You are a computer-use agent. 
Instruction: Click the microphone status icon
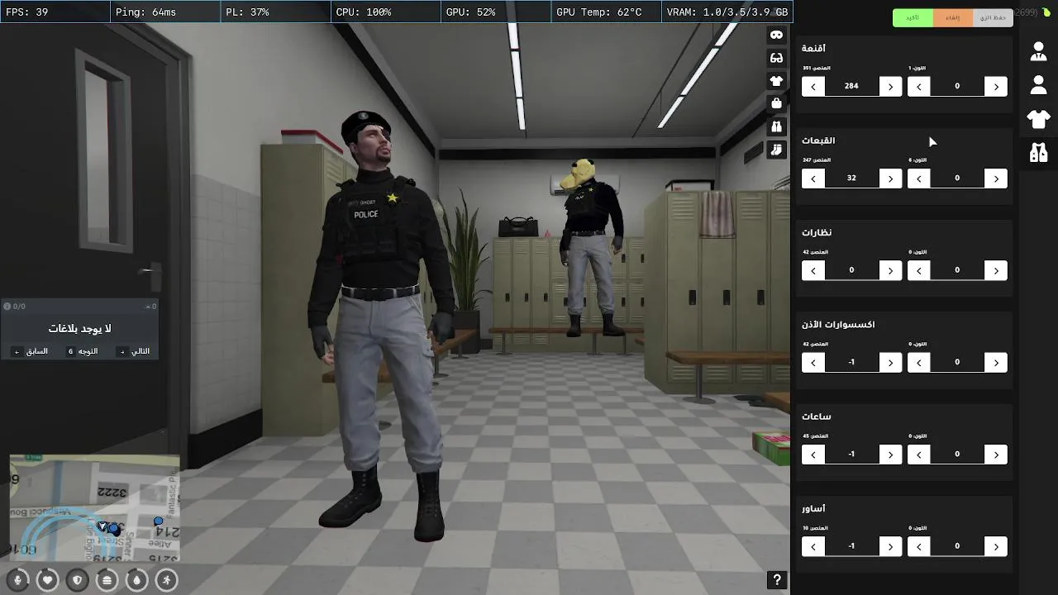point(18,580)
